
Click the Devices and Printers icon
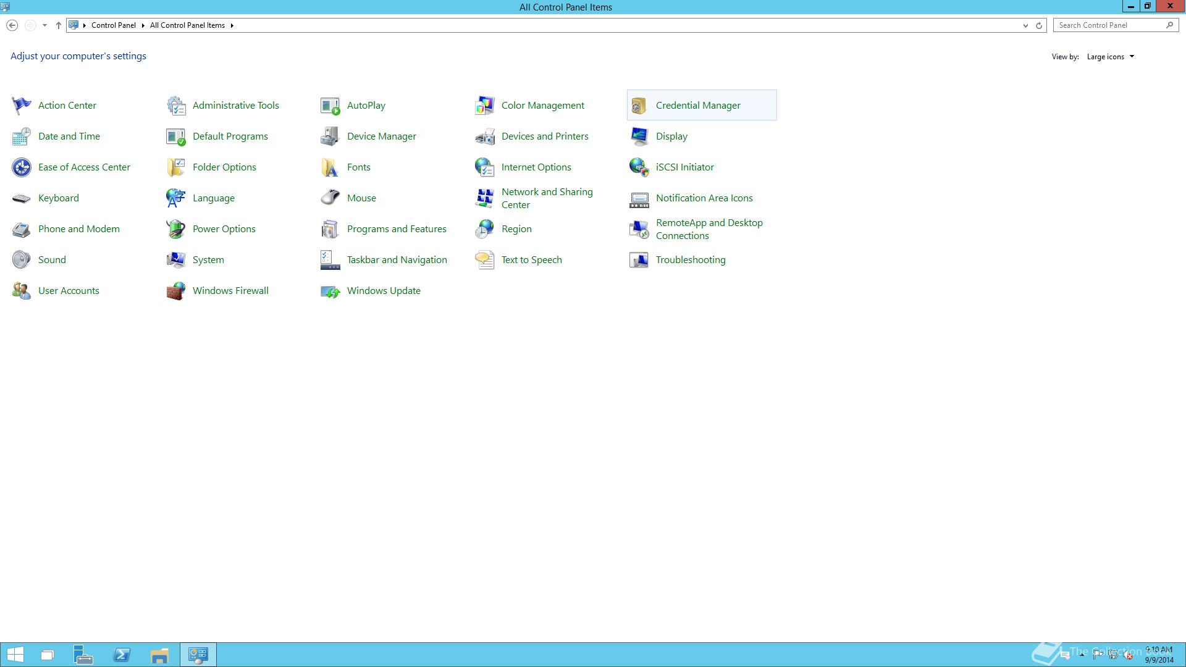point(484,136)
